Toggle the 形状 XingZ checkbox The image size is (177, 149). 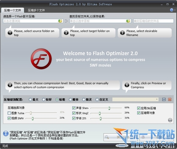(74, 113)
